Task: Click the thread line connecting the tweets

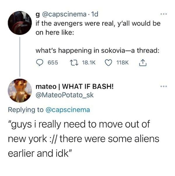Action: coord(20,57)
